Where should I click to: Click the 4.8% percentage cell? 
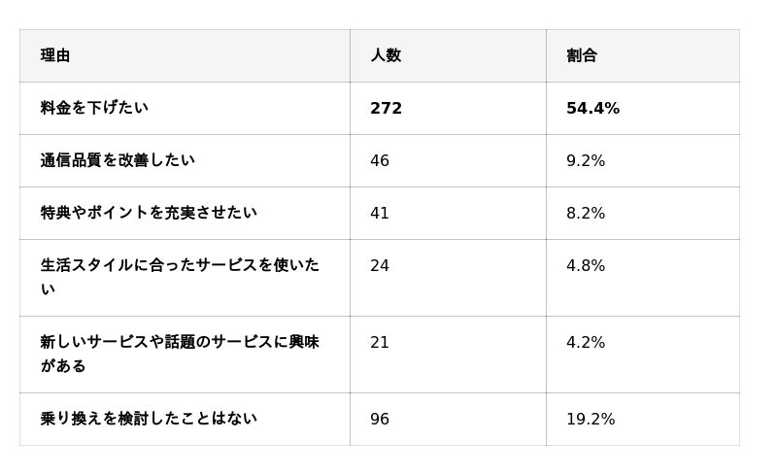tap(586, 266)
